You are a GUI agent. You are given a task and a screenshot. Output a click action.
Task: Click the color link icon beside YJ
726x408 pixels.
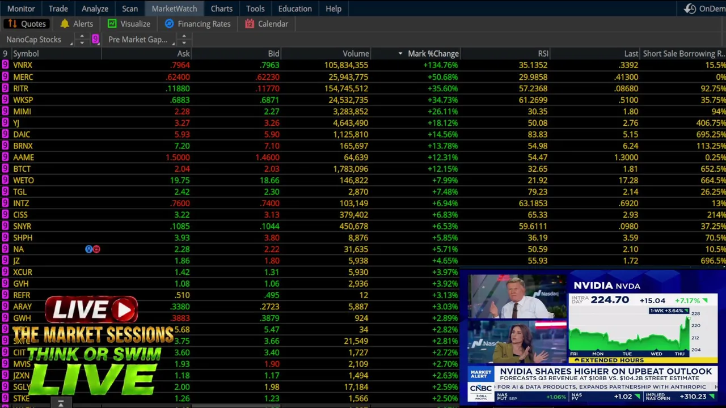(x=5, y=122)
